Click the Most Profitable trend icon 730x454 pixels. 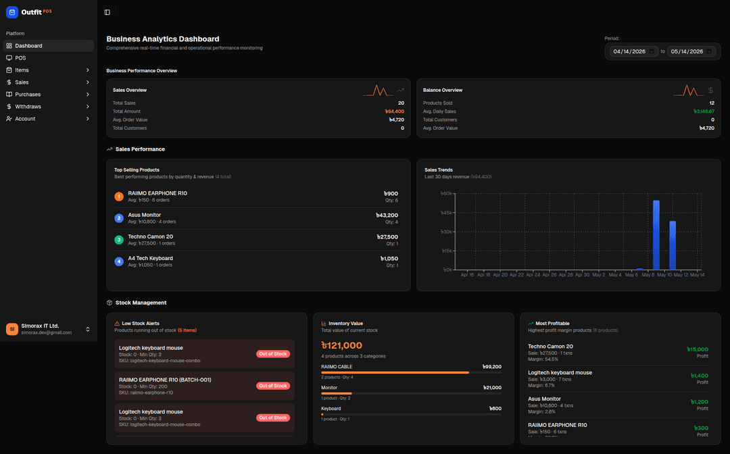[x=531, y=324]
